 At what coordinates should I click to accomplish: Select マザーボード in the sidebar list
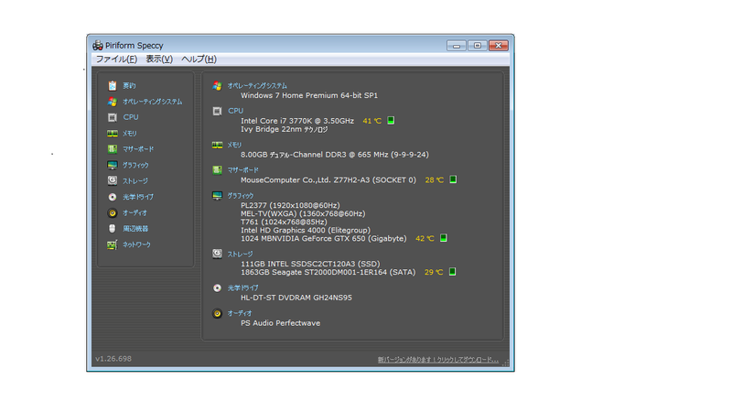coord(138,149)
